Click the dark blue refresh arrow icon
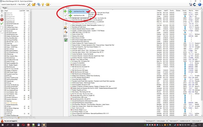This screenshot has height=127, width=203. click(x=195, y=5)
